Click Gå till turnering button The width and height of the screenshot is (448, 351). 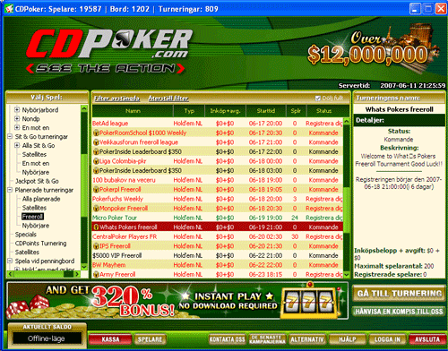point(400,294)
